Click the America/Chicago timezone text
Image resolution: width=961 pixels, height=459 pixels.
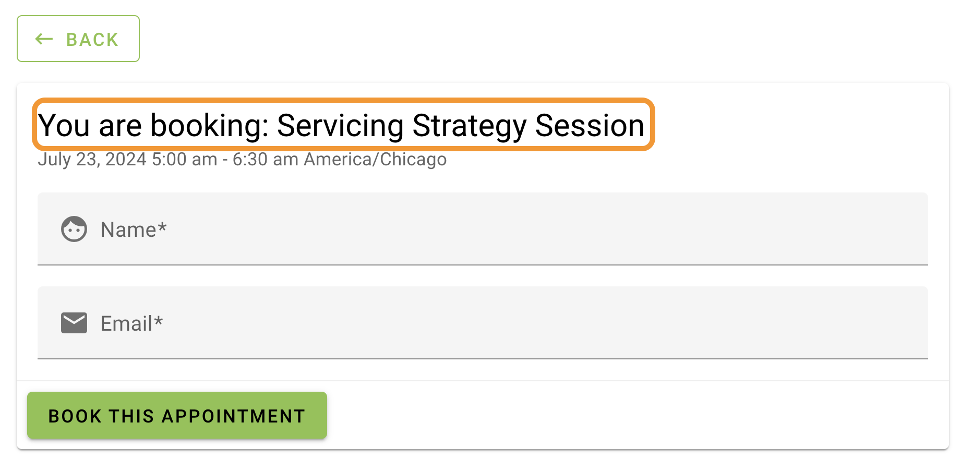tap(374, 159)
